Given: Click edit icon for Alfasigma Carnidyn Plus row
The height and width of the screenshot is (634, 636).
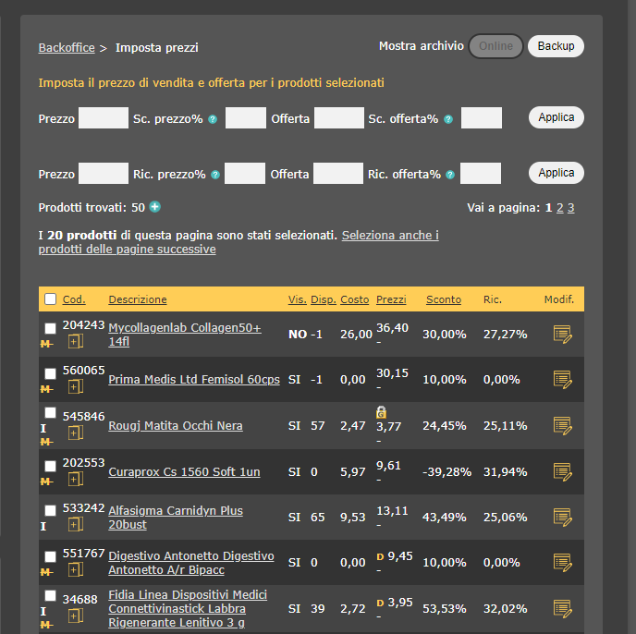Looking at the screenshot, I should (x=562, y=517).
